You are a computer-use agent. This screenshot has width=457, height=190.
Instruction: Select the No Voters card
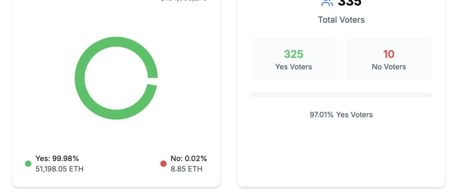[x=388, y=59]
